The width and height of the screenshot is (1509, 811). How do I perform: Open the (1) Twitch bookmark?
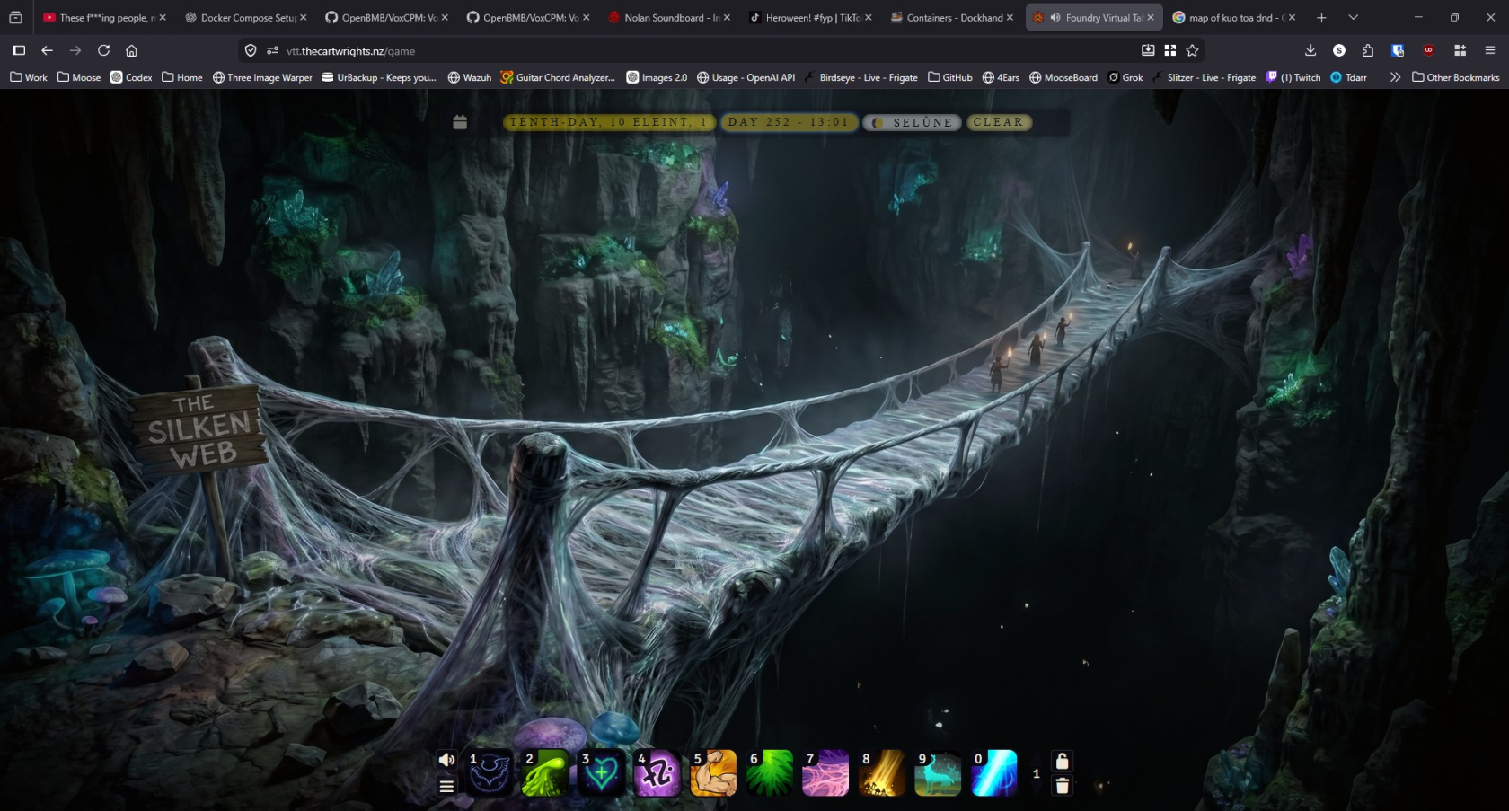(x=1293, y=77)
